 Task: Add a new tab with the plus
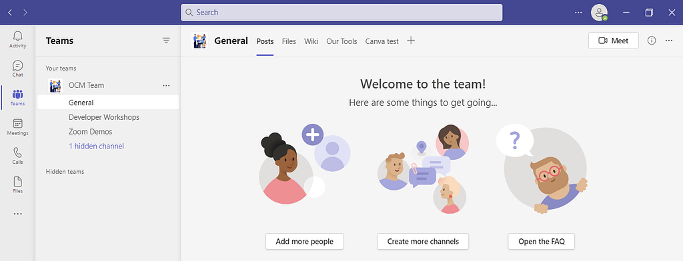(411, 41)
